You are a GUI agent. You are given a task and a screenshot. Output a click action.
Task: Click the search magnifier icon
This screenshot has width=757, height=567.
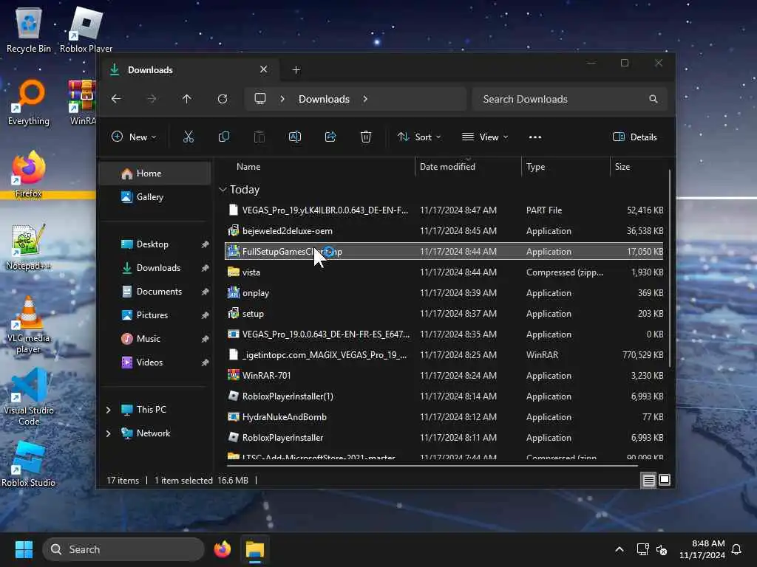(654, 99)
